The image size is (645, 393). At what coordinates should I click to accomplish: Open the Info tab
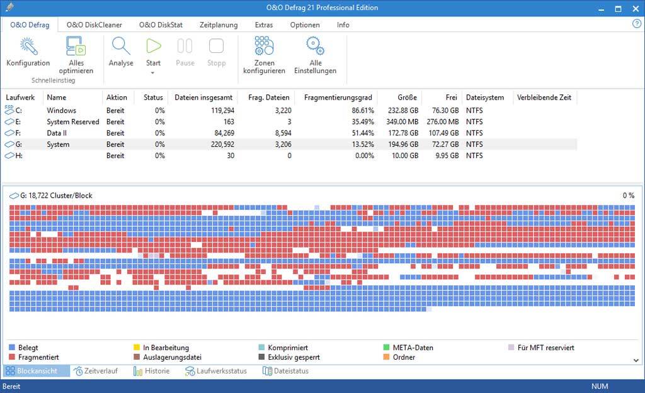tap(343, 25)
